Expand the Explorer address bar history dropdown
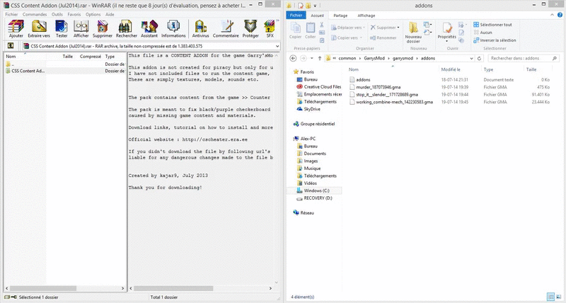This screenshot has width=566, height=303. click(471, 58)
